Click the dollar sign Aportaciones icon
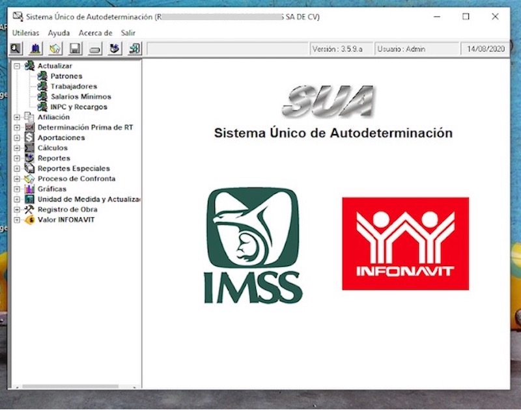This screenshot has width=521, height=410. [x=29, y=138]
